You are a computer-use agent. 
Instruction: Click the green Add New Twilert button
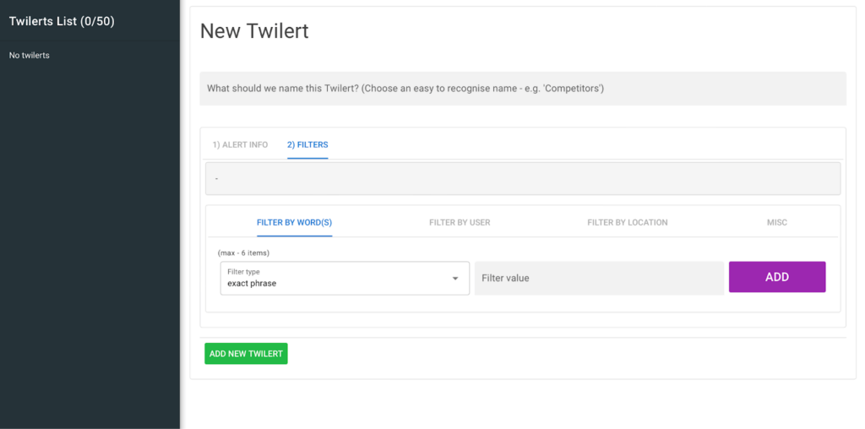246,354
